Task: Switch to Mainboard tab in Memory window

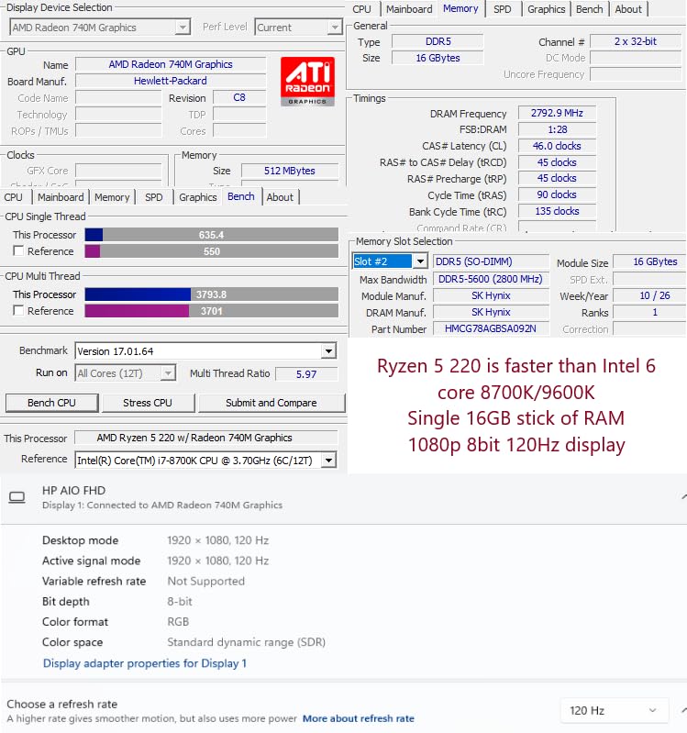Action: pos(409,9)
